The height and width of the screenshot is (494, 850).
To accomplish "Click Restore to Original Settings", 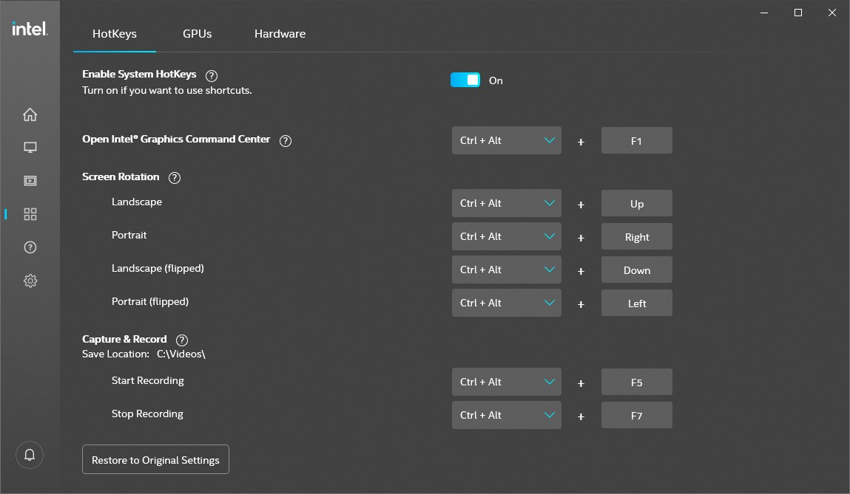I will tap(155, 459).
